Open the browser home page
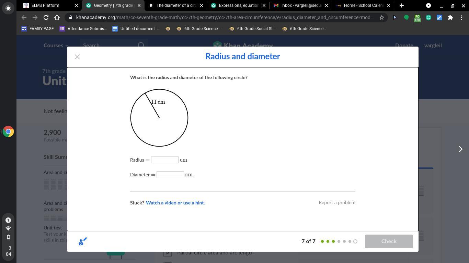The height and width of the screenshot is (263, 469). 57,17
